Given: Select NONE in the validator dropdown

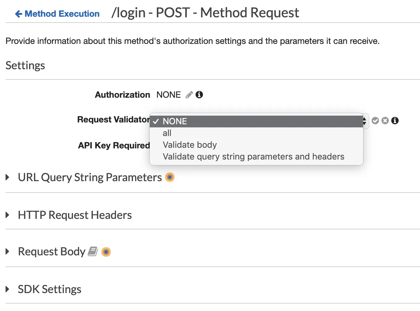Looking at the screenshot, I should point(175,121).
